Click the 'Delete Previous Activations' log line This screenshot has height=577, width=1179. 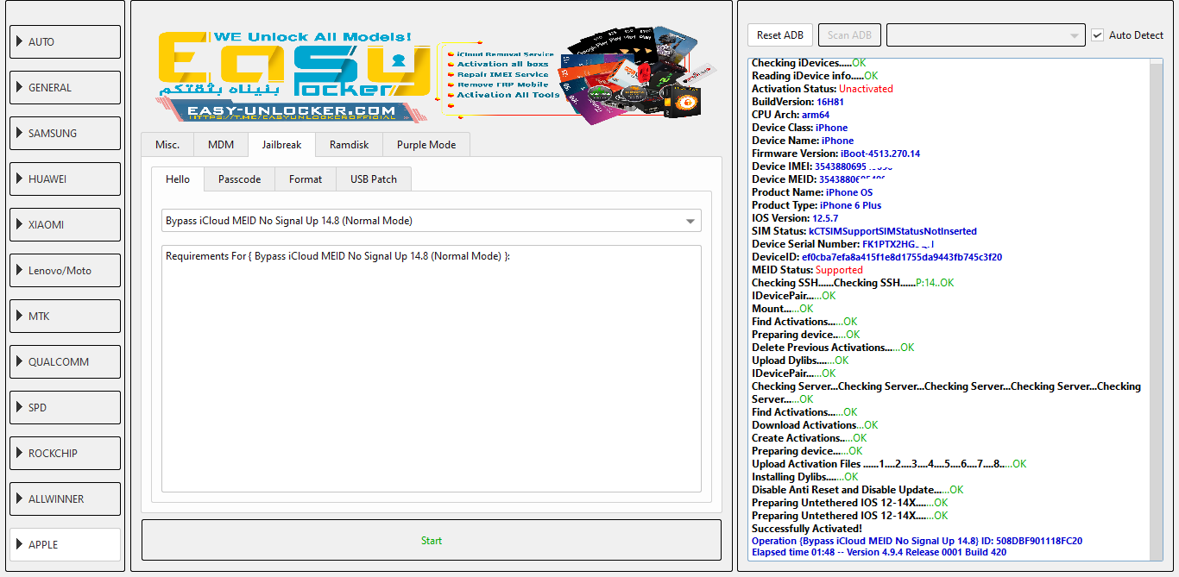pos(833,348)
